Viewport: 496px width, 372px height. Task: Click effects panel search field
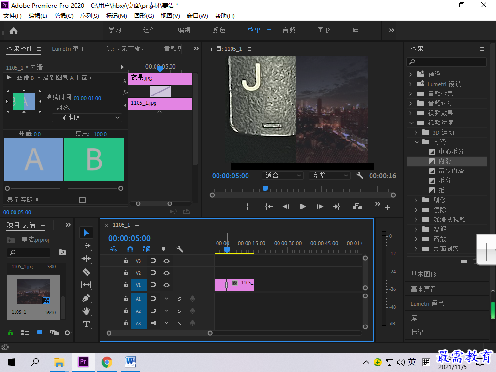tap(447, 62)
